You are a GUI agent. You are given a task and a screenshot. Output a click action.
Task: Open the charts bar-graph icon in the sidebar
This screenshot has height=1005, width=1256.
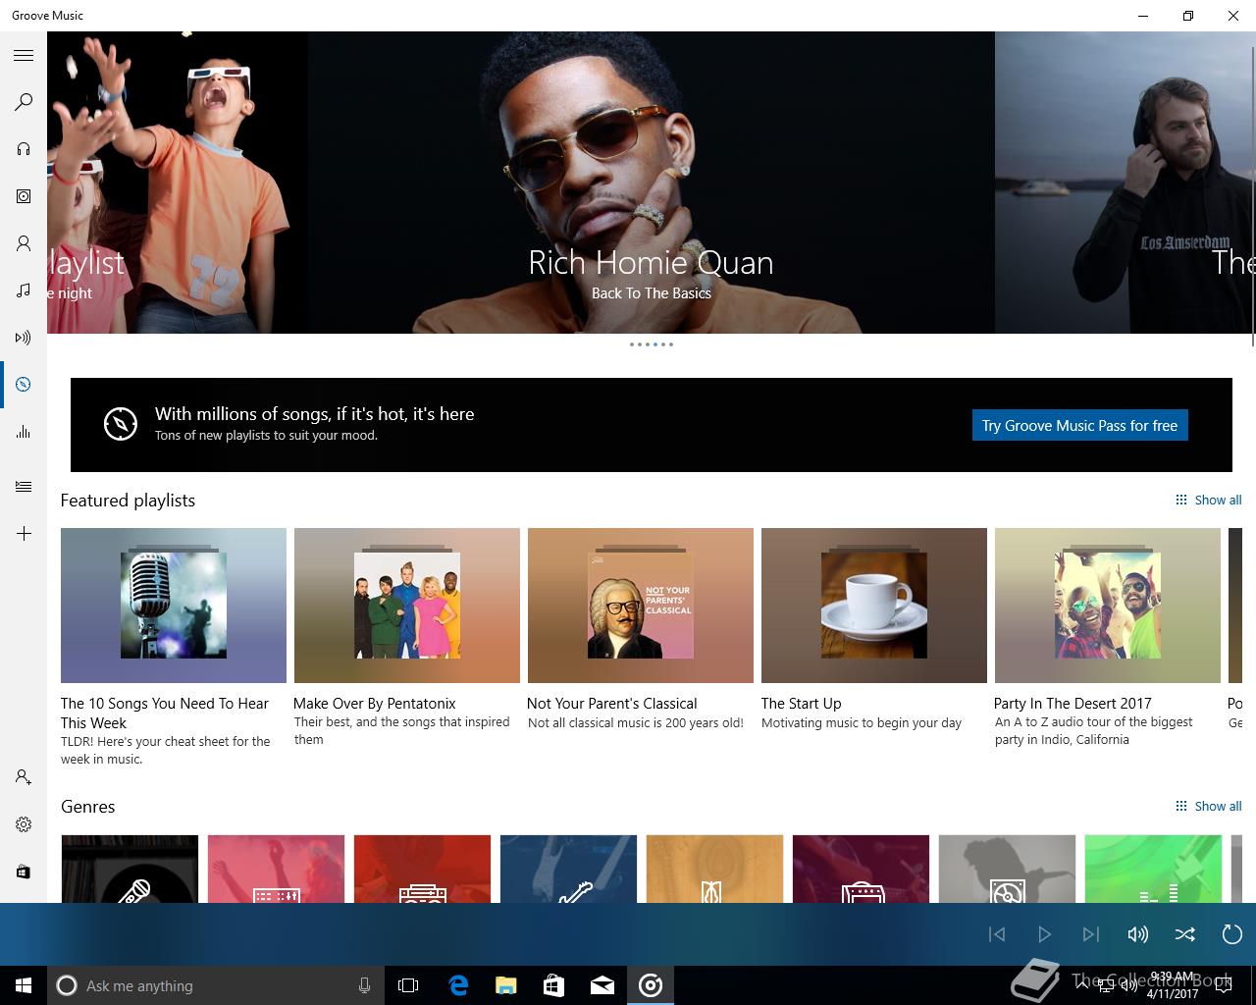[x=24, y=432]
